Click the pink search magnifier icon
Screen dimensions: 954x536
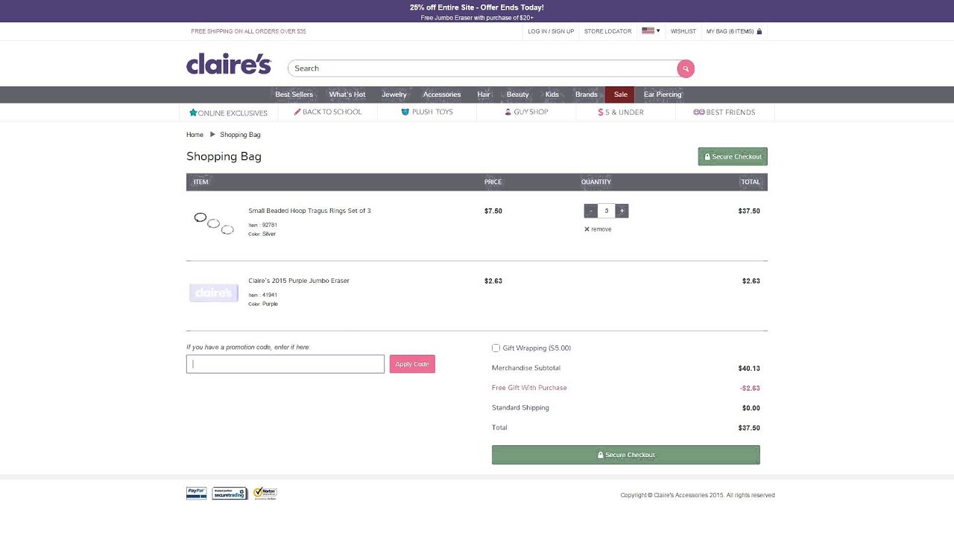click(x=686, y=68)
